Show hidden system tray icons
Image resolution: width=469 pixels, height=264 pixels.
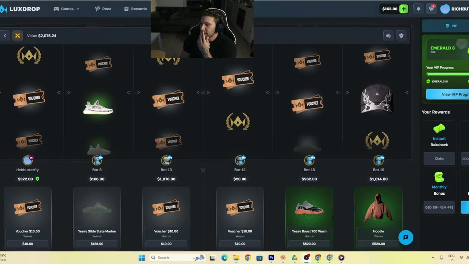coord(433,258)
